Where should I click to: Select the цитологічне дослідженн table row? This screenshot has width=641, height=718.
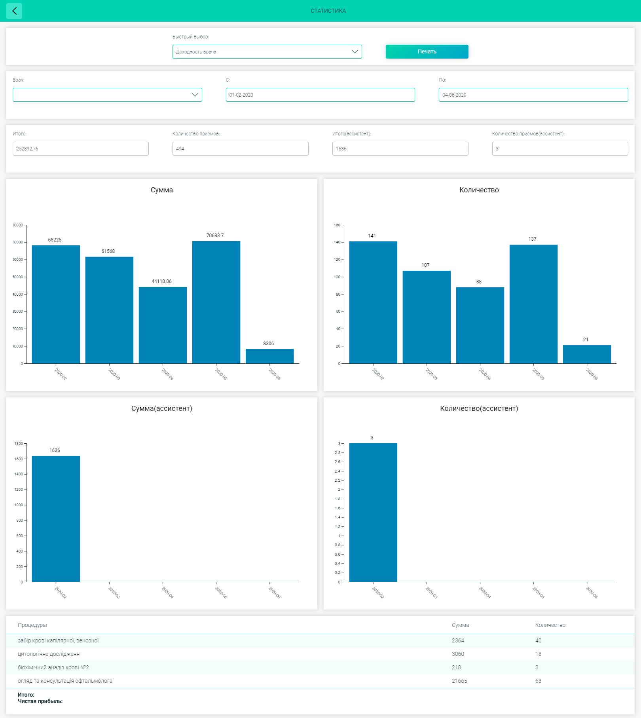point(320,654)
